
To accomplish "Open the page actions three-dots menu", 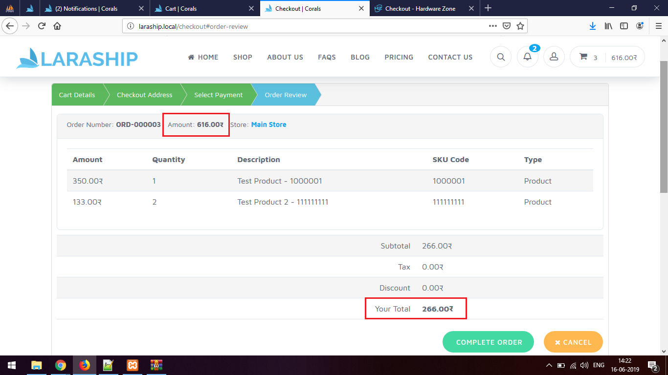I will 493,26.
